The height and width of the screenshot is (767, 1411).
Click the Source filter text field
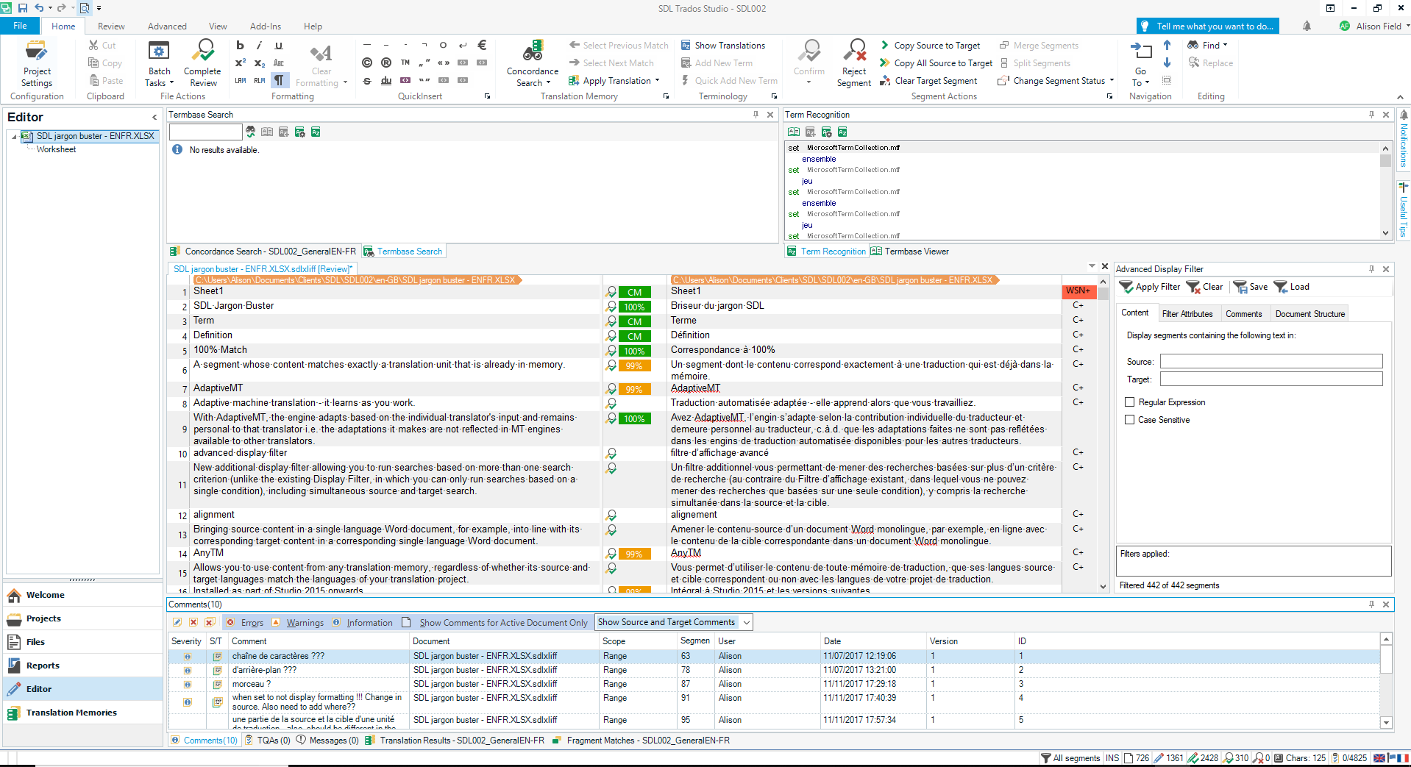click(x=1271, y=361)
